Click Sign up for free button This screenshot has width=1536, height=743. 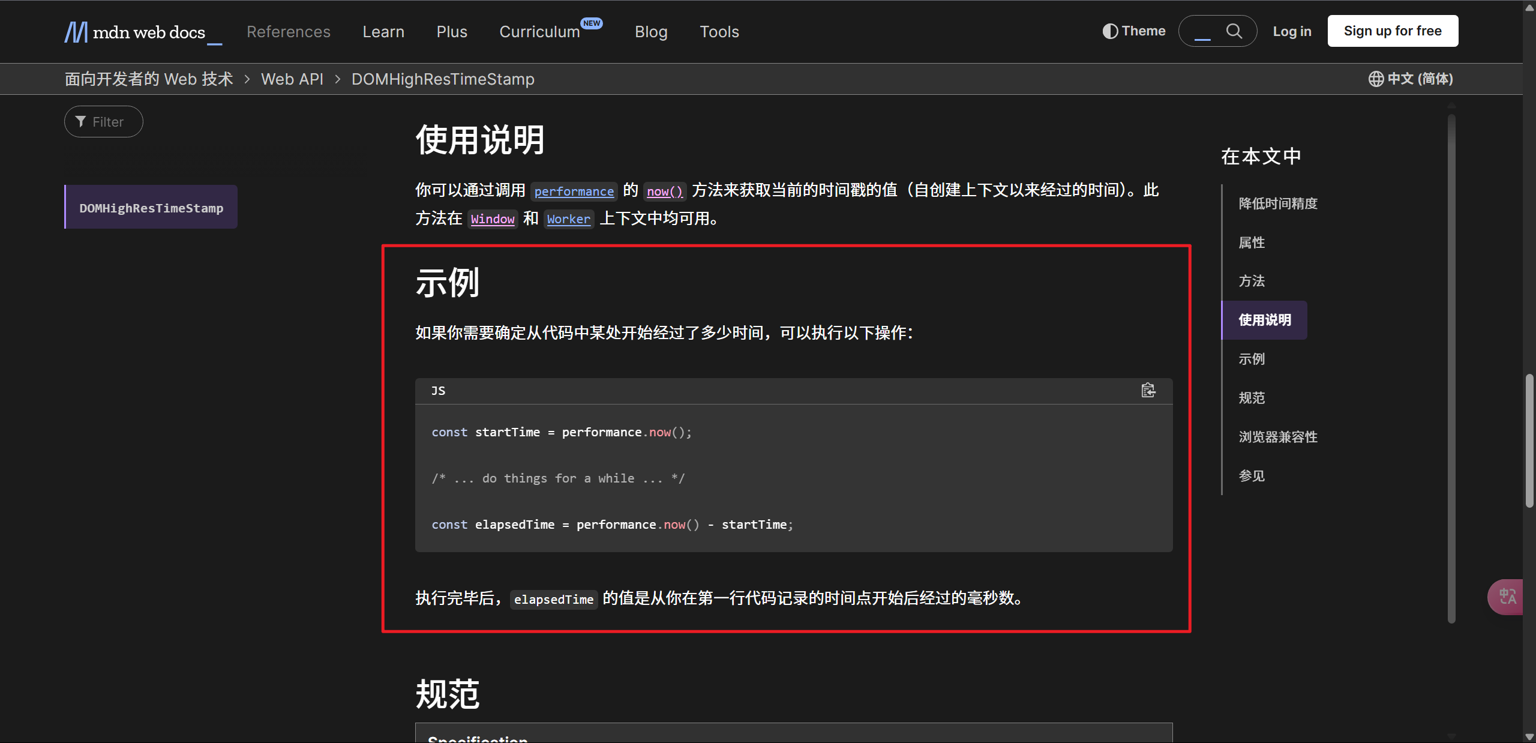click(x=1393, y=31)
